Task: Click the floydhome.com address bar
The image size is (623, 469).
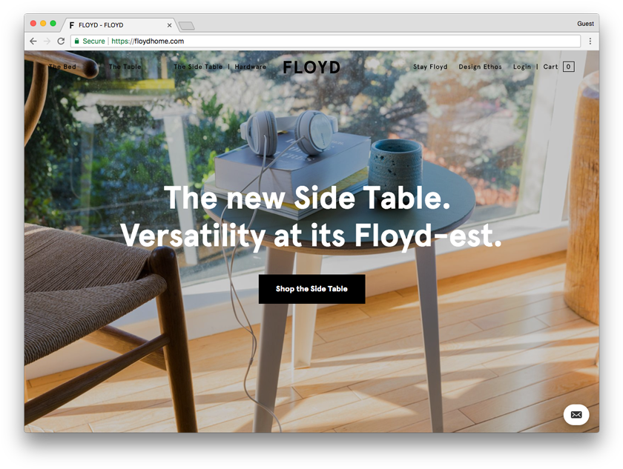Action: coord(326,41)
